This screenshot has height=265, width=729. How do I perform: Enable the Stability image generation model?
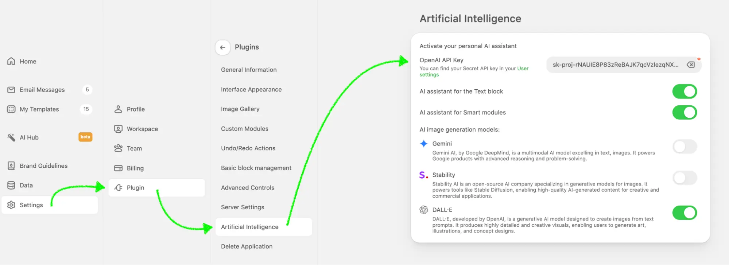point(685,178)
